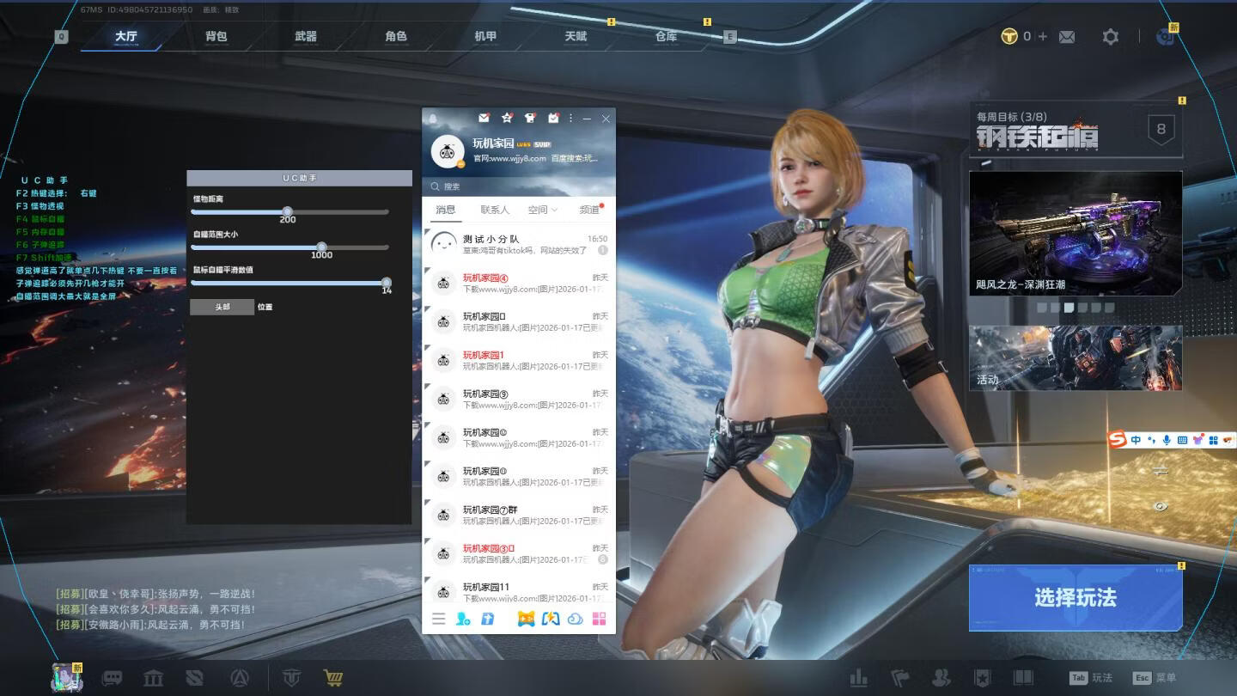Open QQ three-dot more options menu

tap(571, 118)
